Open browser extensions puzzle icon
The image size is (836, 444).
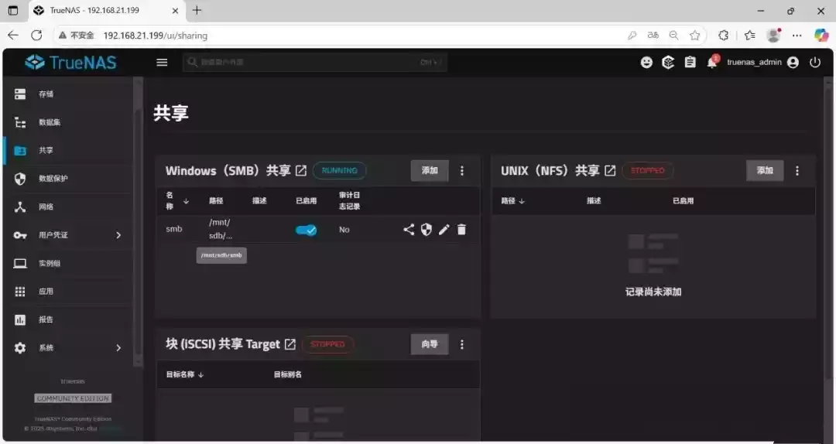pyautogui.click(x=724, y=35)
